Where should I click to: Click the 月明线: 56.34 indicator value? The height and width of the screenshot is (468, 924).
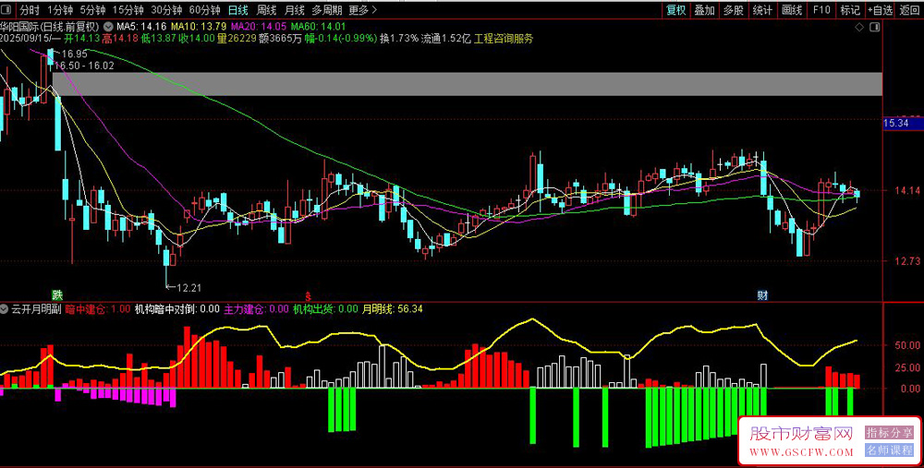393,309
